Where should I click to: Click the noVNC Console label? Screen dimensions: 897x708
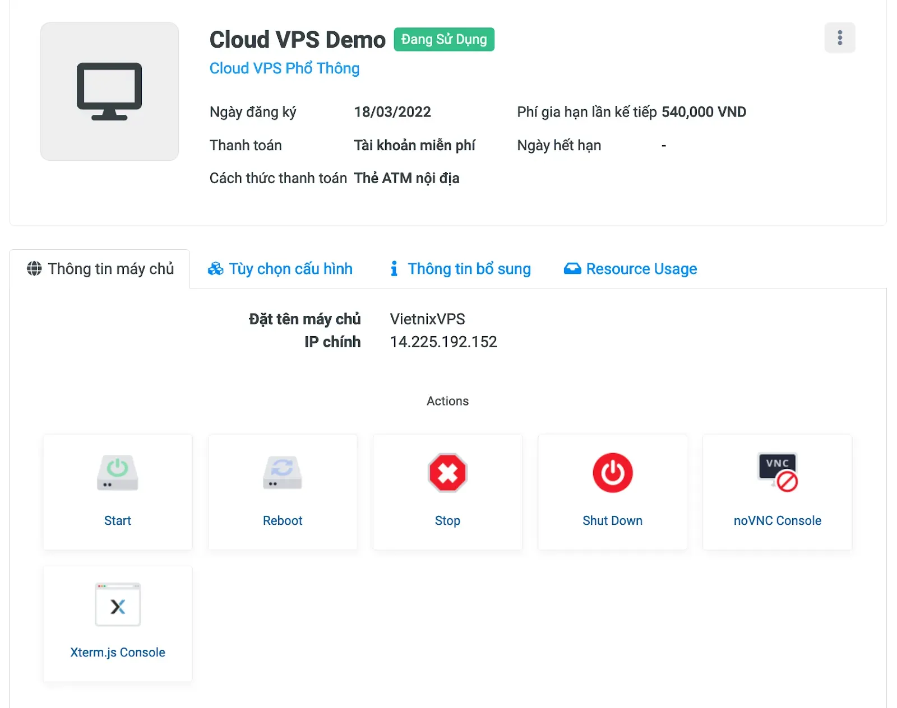click(x=778, y=520)
